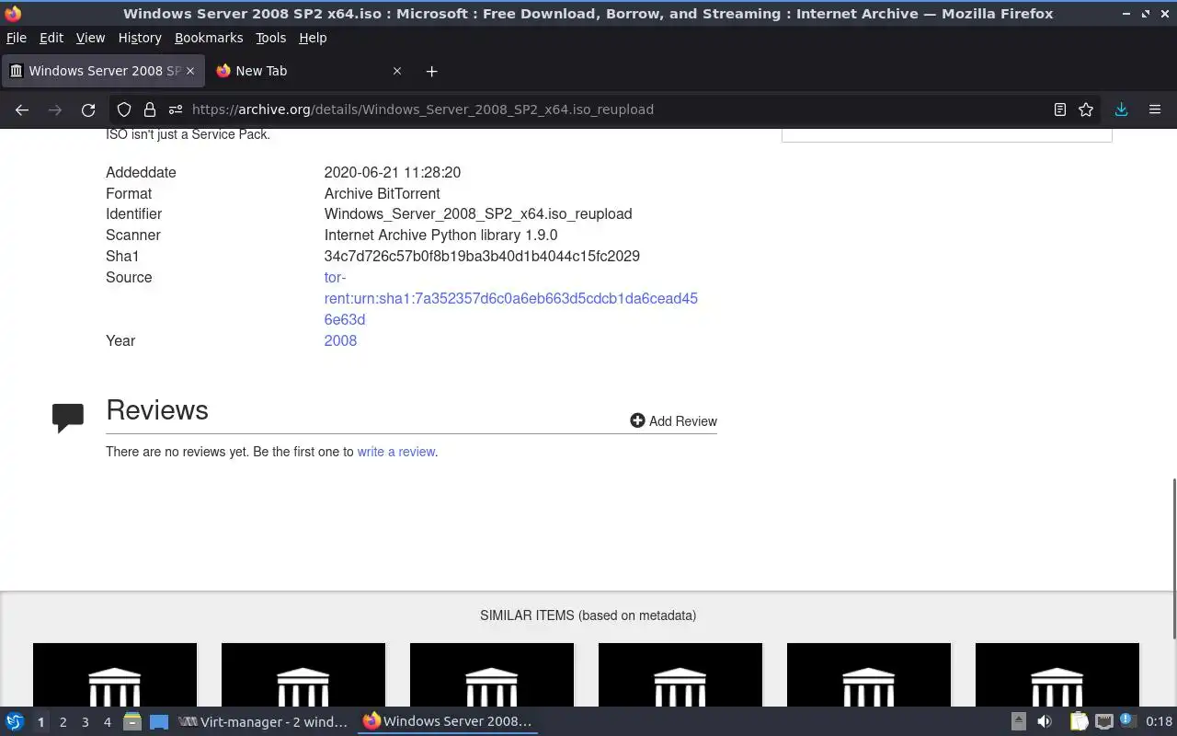Open the torrent sha1 source link
The image size is (1177, 736).
point(510,298)
